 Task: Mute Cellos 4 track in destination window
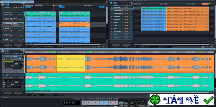[125, 26]
